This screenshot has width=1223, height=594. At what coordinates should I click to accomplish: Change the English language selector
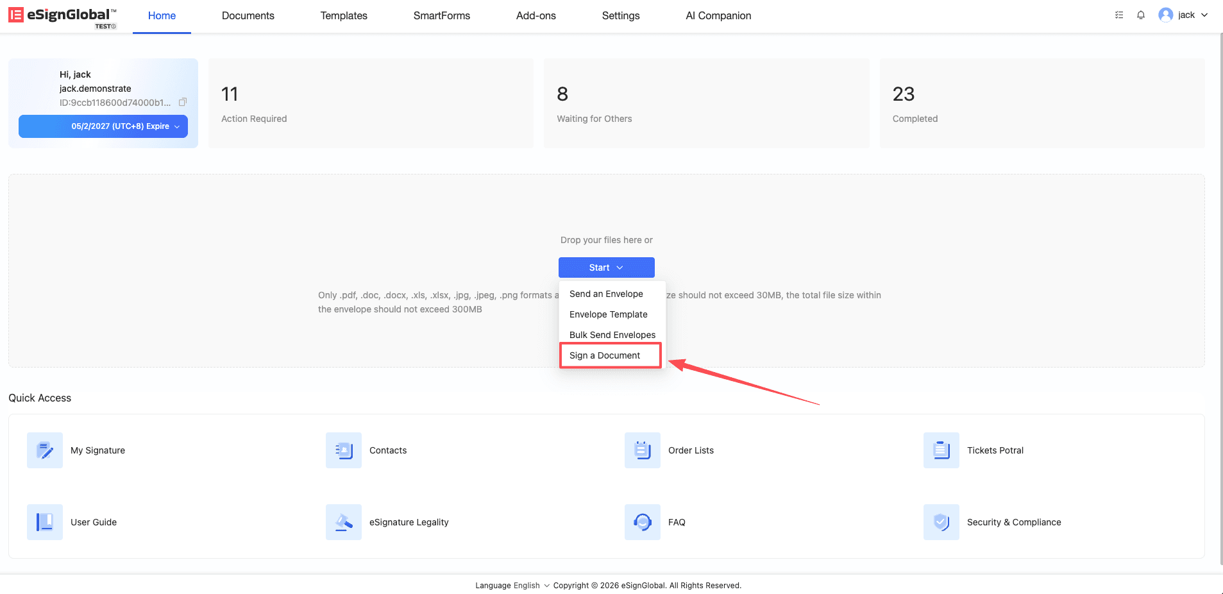(531, 586)
